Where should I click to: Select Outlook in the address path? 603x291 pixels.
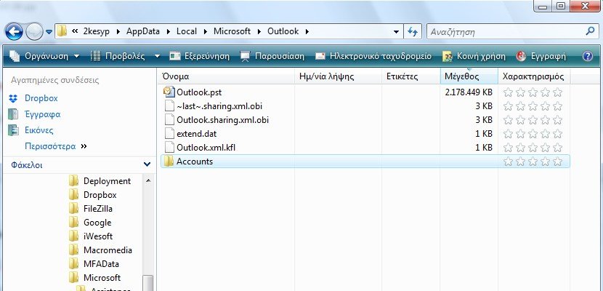pos(283,31)
